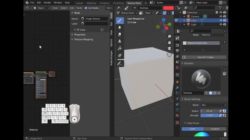Select the Gradient color mode button
250x140 pixels.
tap(215, 129)
